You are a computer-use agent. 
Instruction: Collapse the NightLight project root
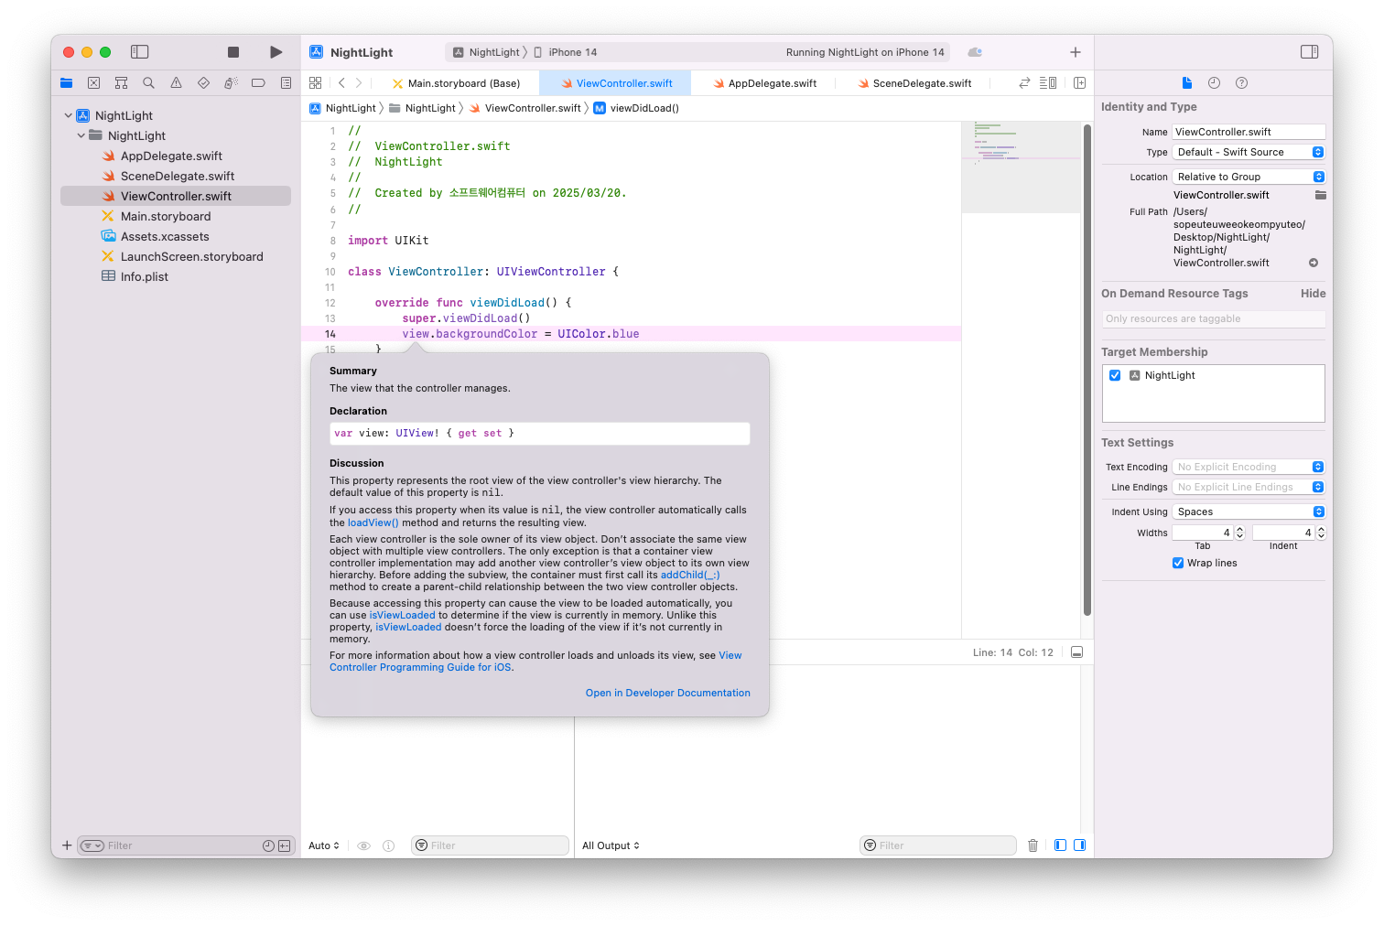pyautogui.click(x=69, y=116)
